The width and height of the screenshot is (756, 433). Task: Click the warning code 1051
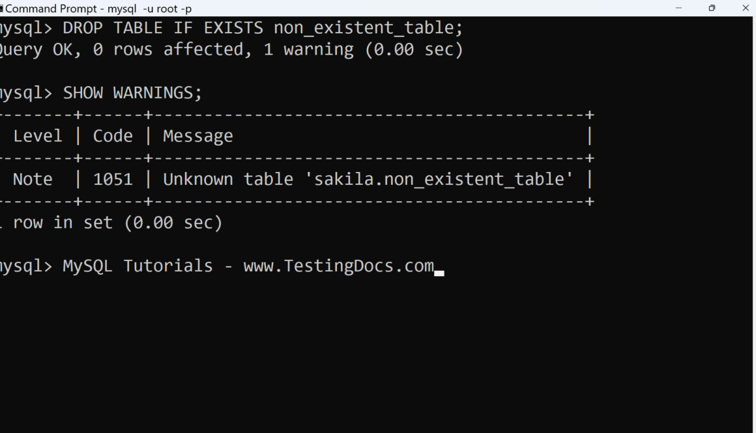tap(113, 179)
